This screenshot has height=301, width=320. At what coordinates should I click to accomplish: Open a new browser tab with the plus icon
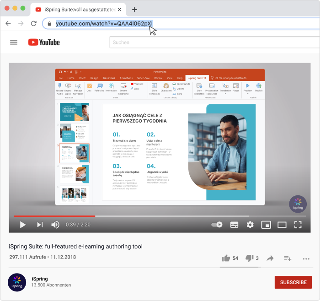click(x=134, y=10)
